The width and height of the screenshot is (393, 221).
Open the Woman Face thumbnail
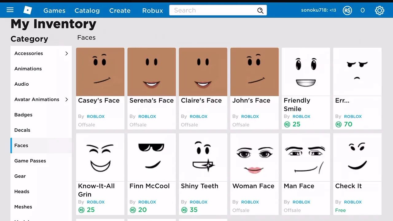point(255,157)
